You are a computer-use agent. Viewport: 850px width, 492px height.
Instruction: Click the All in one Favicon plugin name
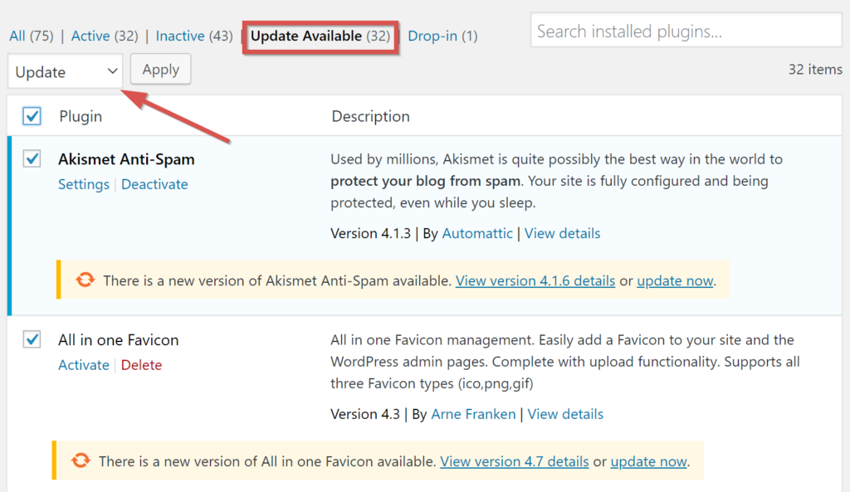[x=118, y=339]
